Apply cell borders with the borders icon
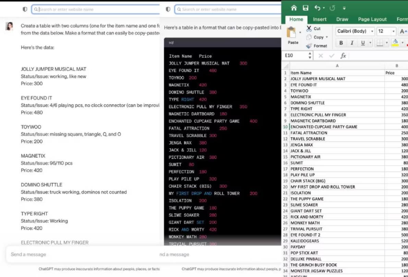The width and height of the screenshot is (408, 277). click(380, 43)
